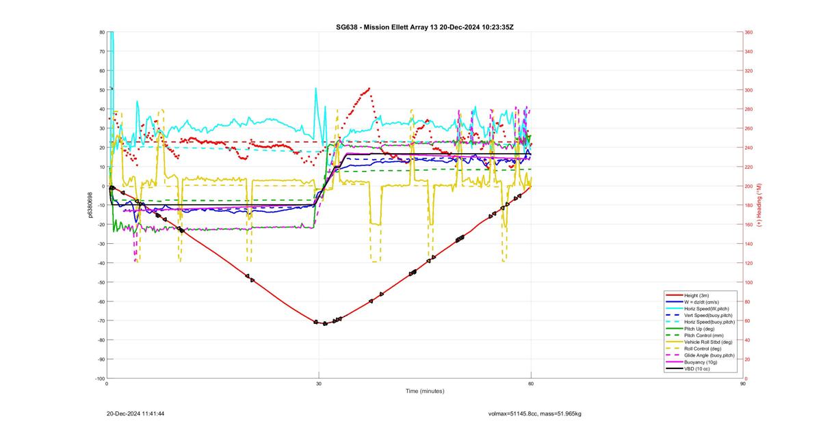
Task: Click the left y-axis tick label '80'
Action: (x=102, y=32)
